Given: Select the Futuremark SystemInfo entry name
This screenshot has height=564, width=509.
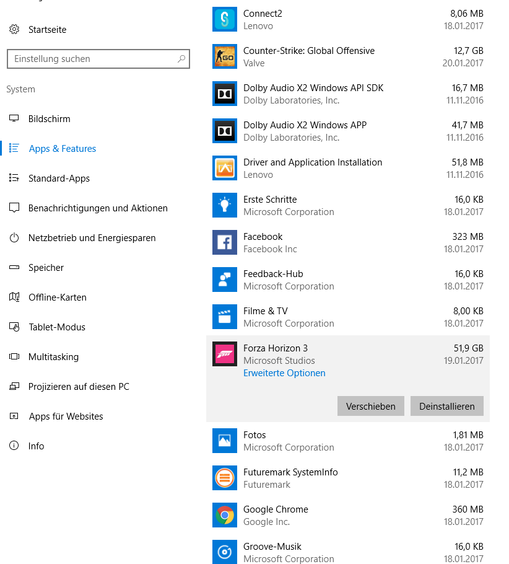Looking at the screenshot, I should click(290, 472).
